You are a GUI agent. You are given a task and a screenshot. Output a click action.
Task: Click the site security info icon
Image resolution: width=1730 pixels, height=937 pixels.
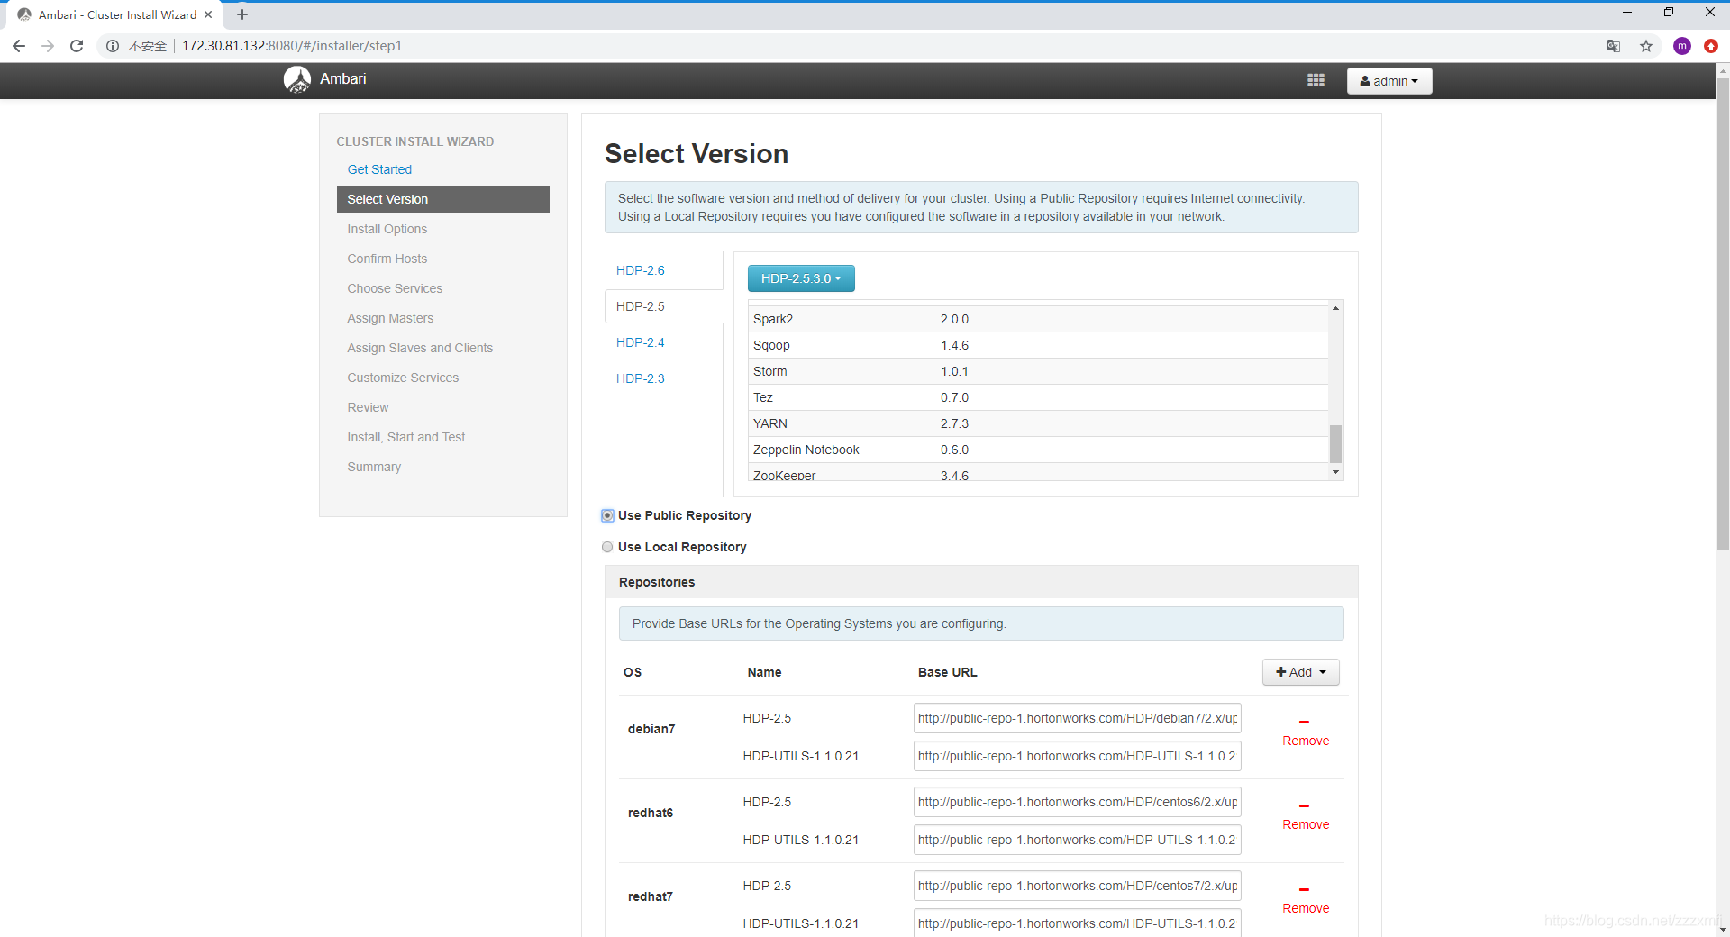click(x=113, y=46)
